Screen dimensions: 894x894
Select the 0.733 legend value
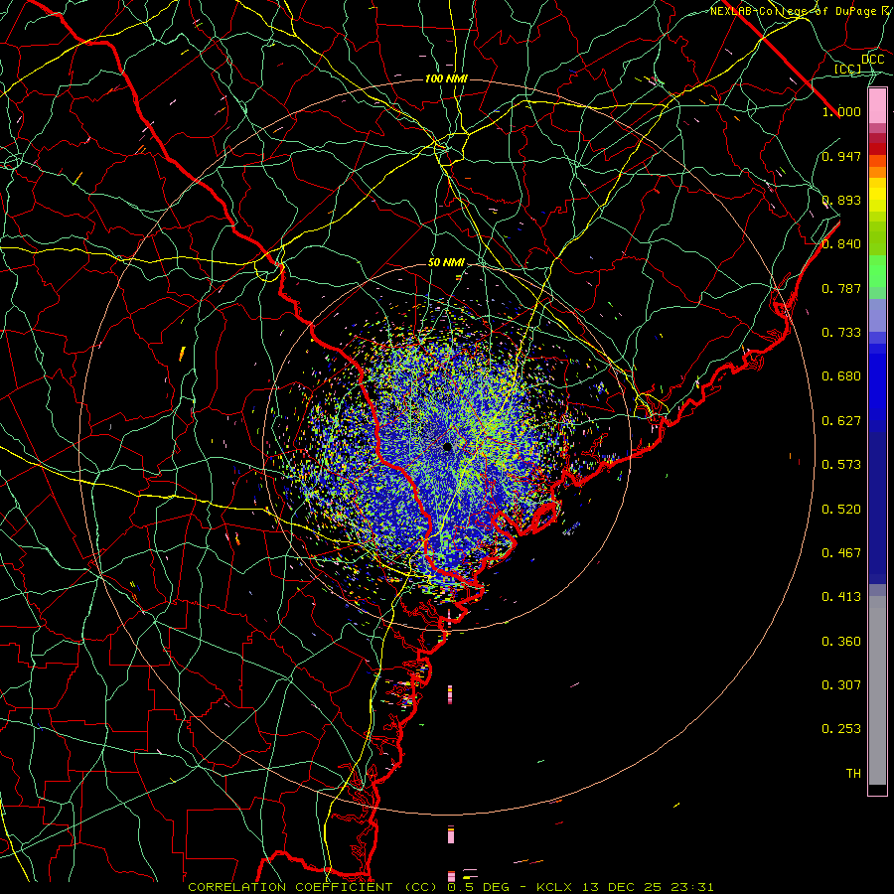[841, 333]
